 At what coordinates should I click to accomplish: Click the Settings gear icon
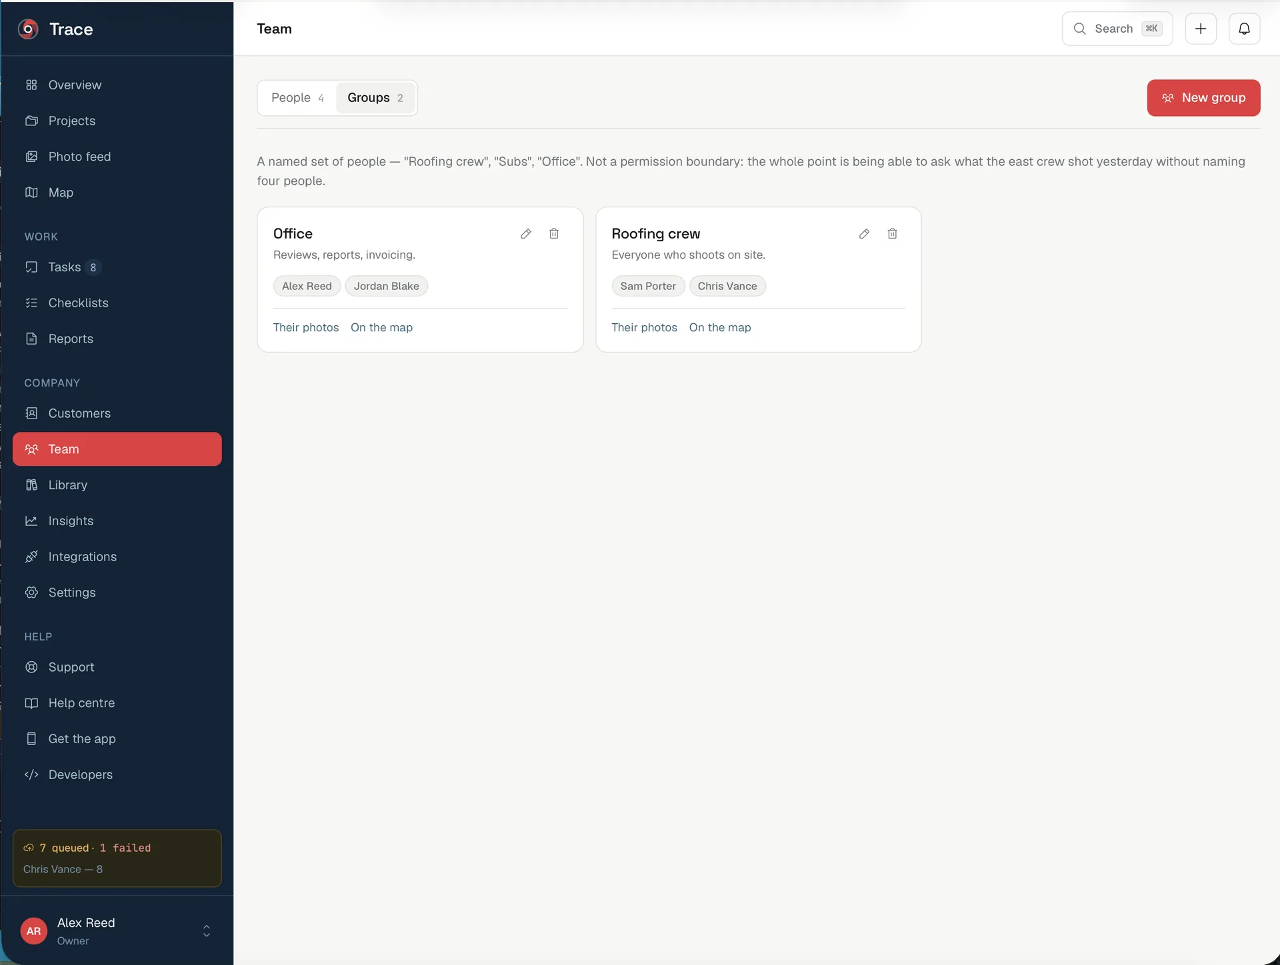pyautogui.click(x=31, y=592)
